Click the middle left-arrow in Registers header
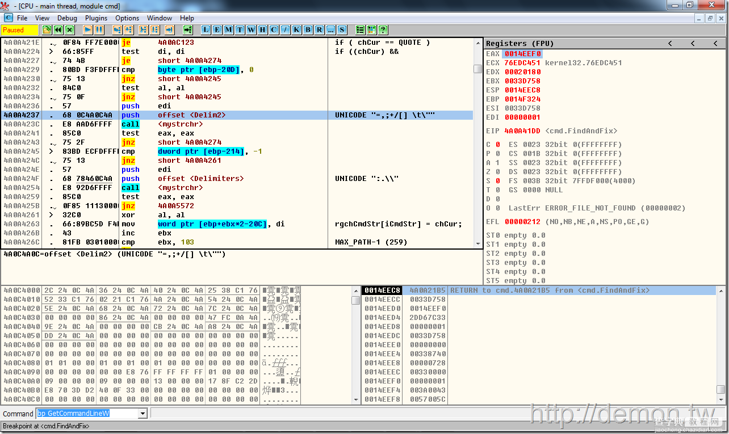This screenshot has width=729, height=434. click(693, 43)
